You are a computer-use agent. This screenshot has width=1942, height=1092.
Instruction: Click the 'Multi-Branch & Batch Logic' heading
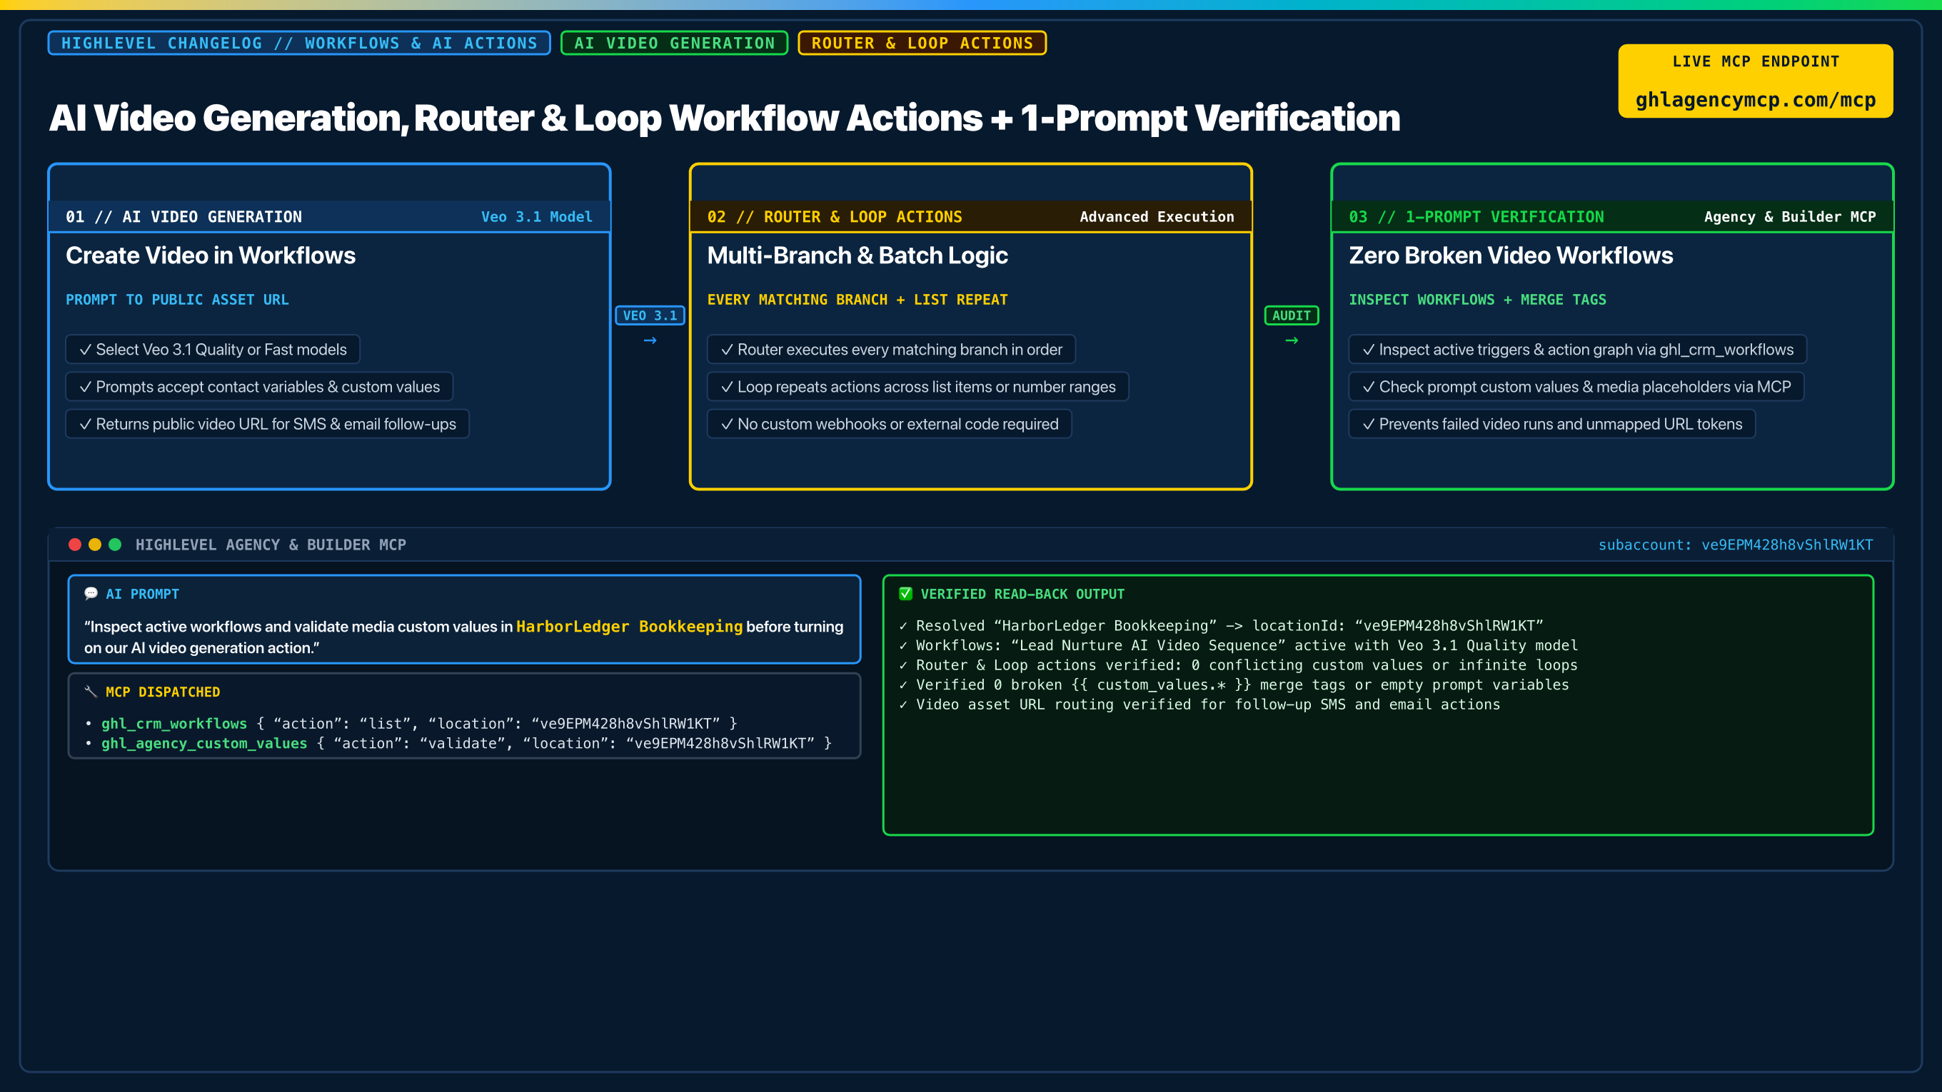point(857,256)
